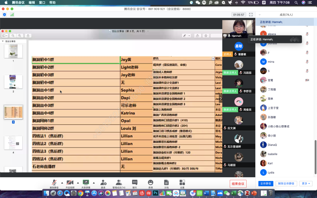Screen dimensions: 317x198
Task: Expand video options arrow beside camera
Action: (x=78, y=183)
